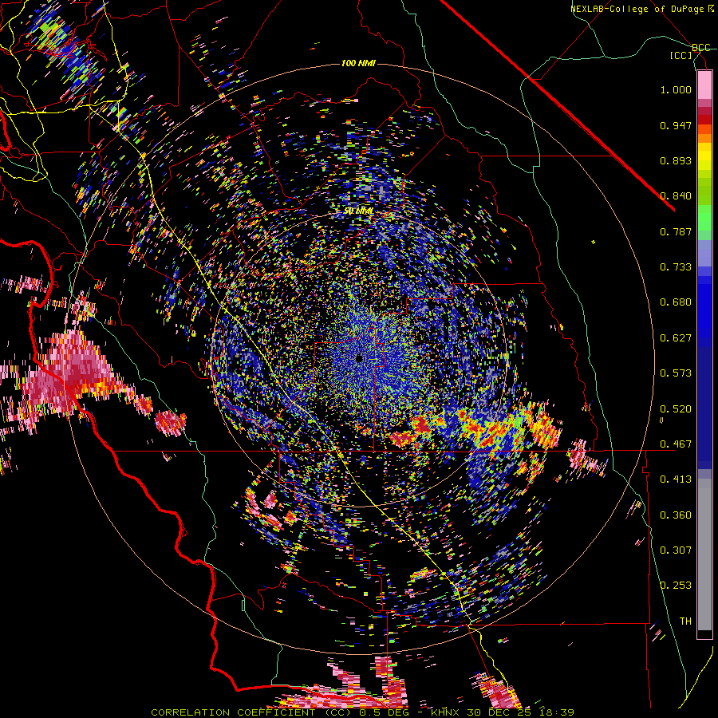The image size is (718, 718).
Task: Pick the pink swatch at color bar top
Action: 704,85
